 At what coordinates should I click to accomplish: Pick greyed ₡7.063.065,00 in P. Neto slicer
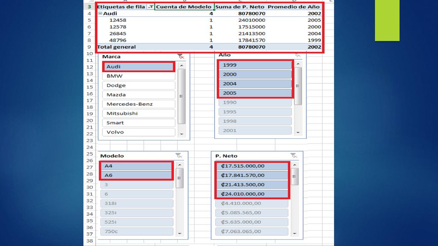click(252, 231)
